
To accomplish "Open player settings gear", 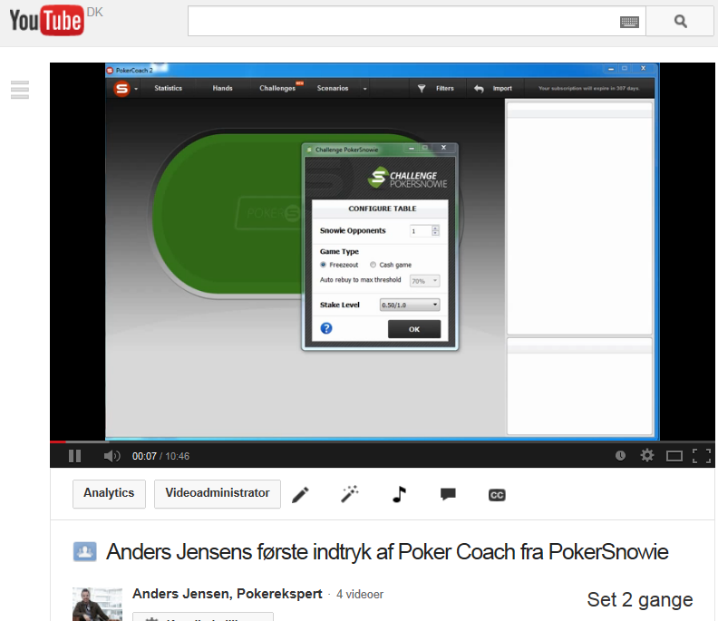I will pyautogui.click(x=647, y=455).
